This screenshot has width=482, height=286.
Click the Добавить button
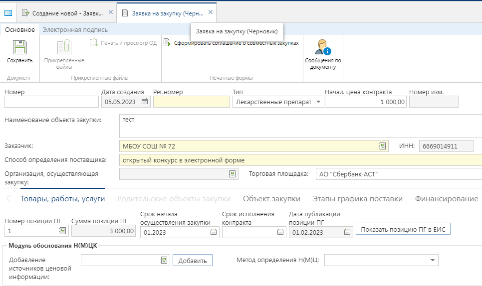[x=193, y=261]
